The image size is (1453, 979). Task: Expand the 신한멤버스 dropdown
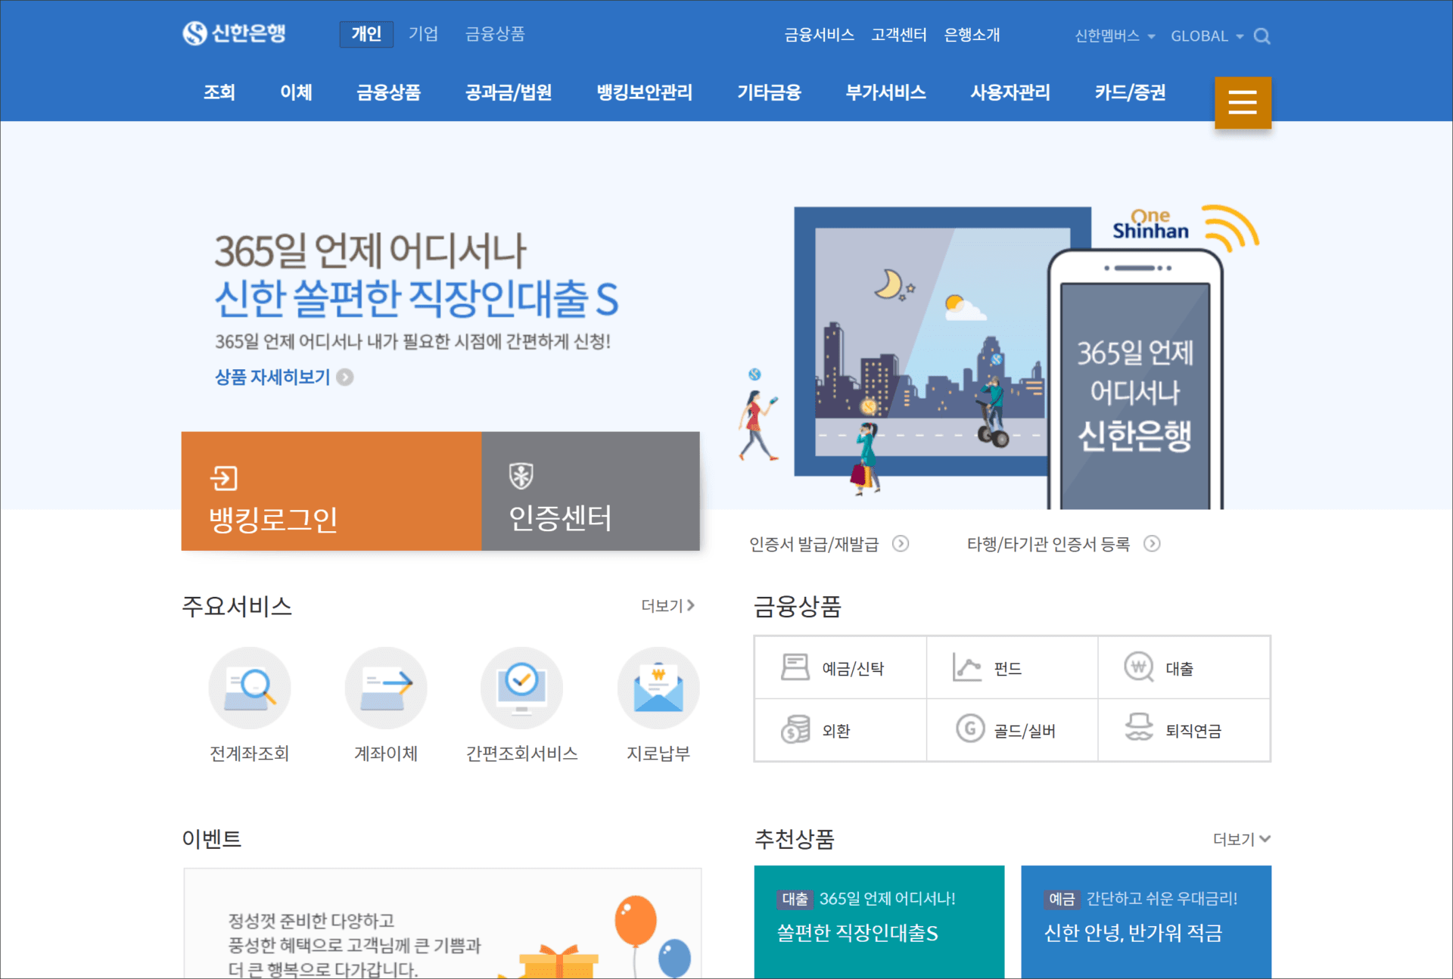pos(1115,36)
